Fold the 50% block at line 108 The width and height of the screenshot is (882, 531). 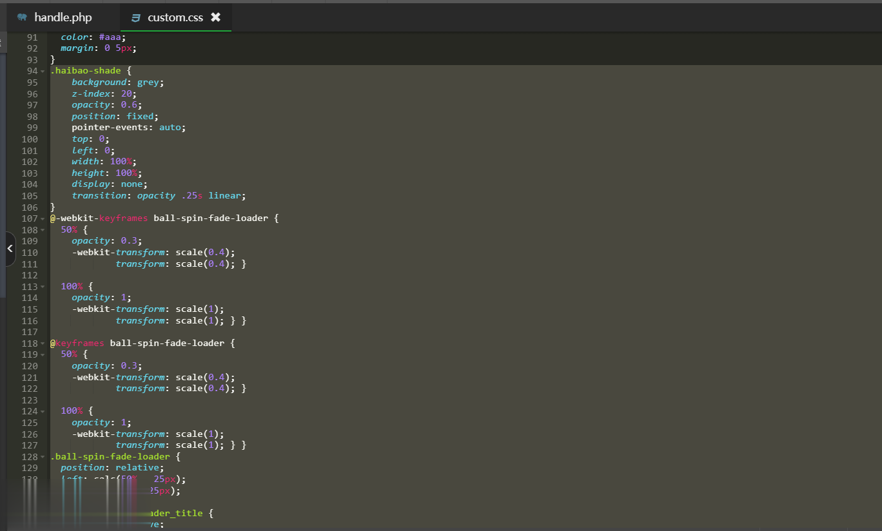click(43, 230)
